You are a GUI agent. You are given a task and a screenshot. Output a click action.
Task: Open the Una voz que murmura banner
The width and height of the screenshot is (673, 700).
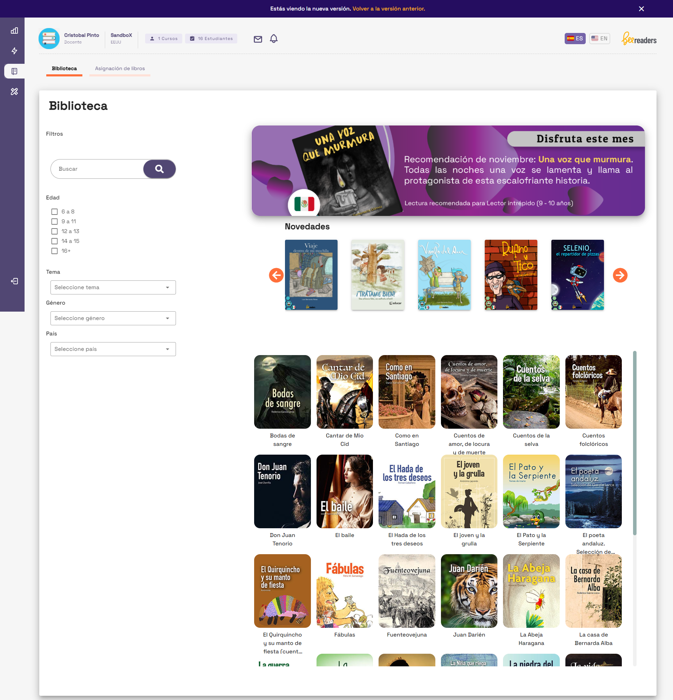448,170
